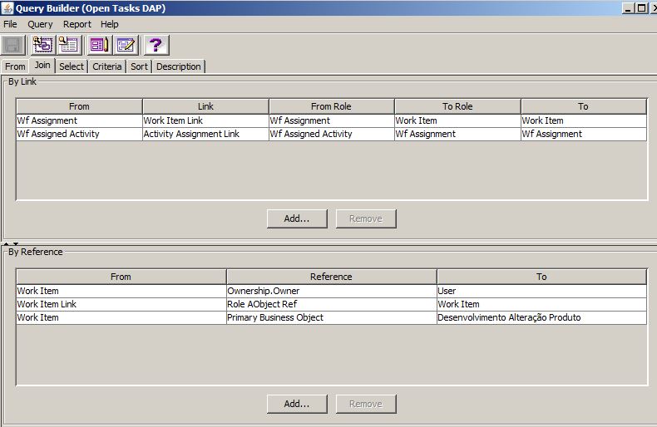This screenshot has width=657, height=427.
Task: Switch to the Select tab
Action: coord(72,66)
